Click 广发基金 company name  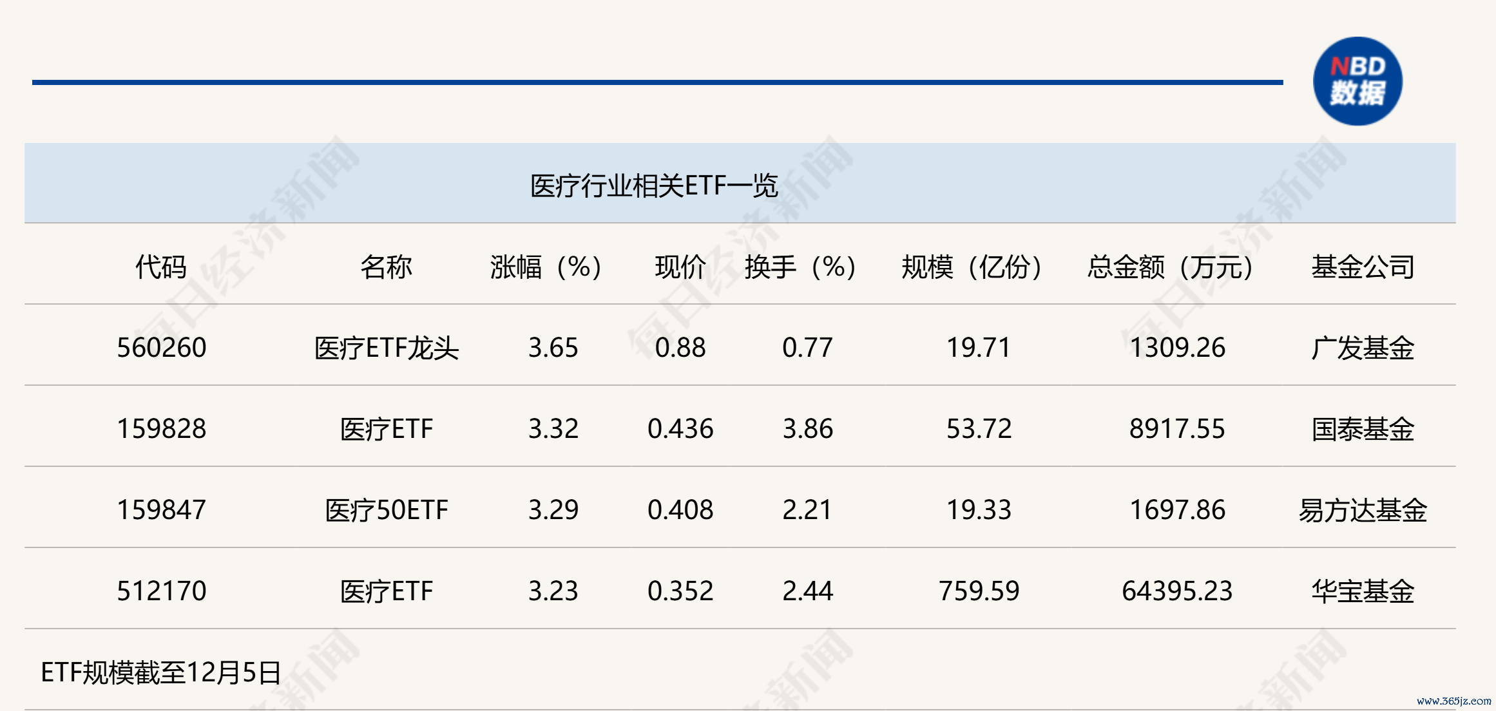(x=1363, y=348)
